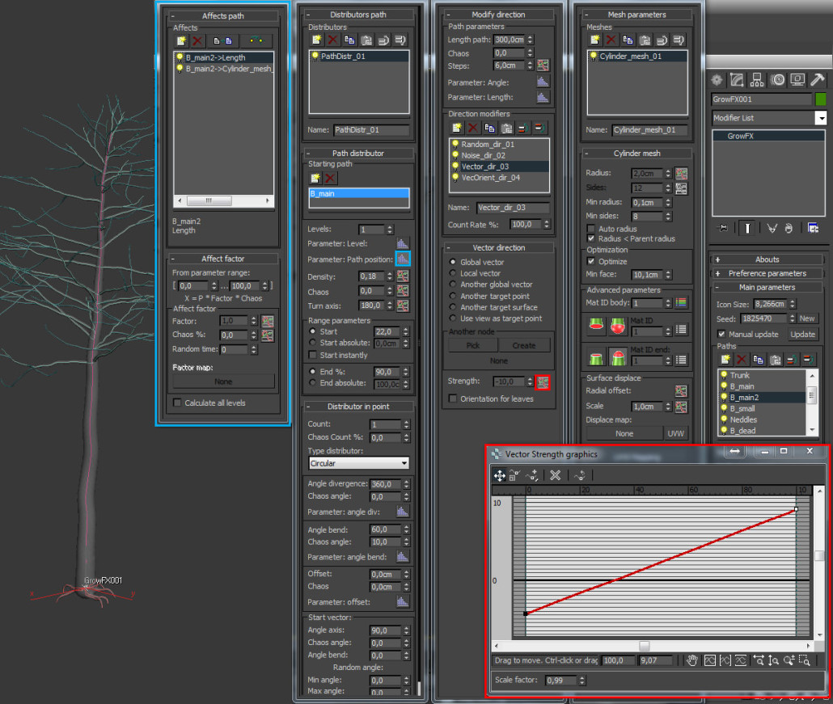This screenshot has width=833, height=704.
Task: Open the Type distributor Circular dropdown
Action: click(359, 463)
